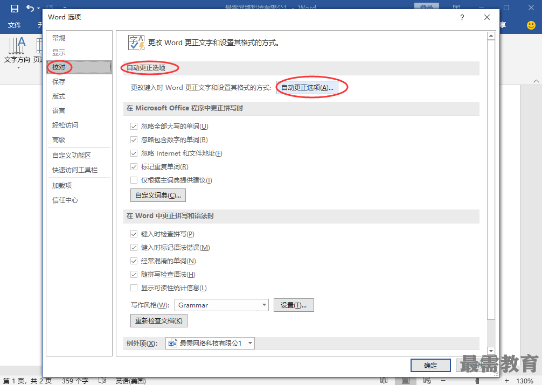Enable 显示可读性统计信息 checkbox
542x385 pixels.
click(x=134, y=288)
